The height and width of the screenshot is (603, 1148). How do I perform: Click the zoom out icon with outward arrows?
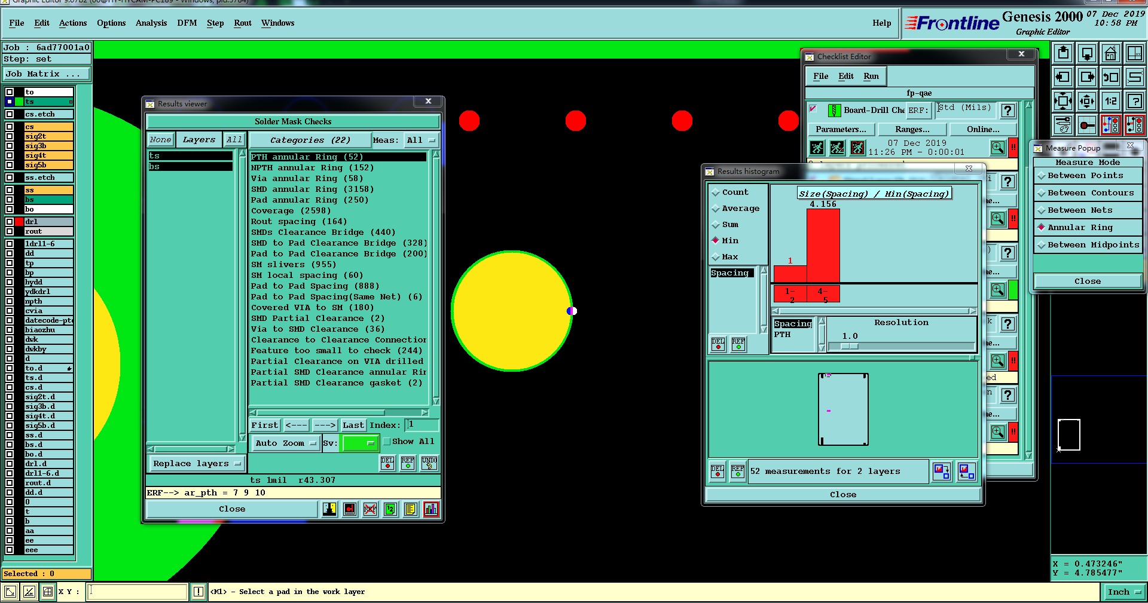[1087, 101]
